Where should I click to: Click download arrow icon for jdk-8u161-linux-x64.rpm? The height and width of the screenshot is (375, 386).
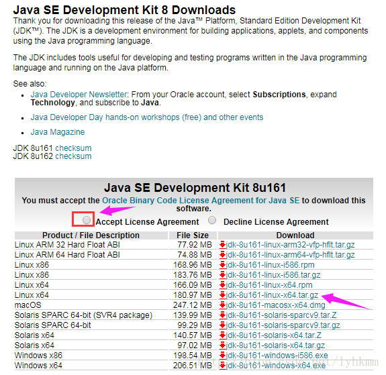click(x=223, y=285)
